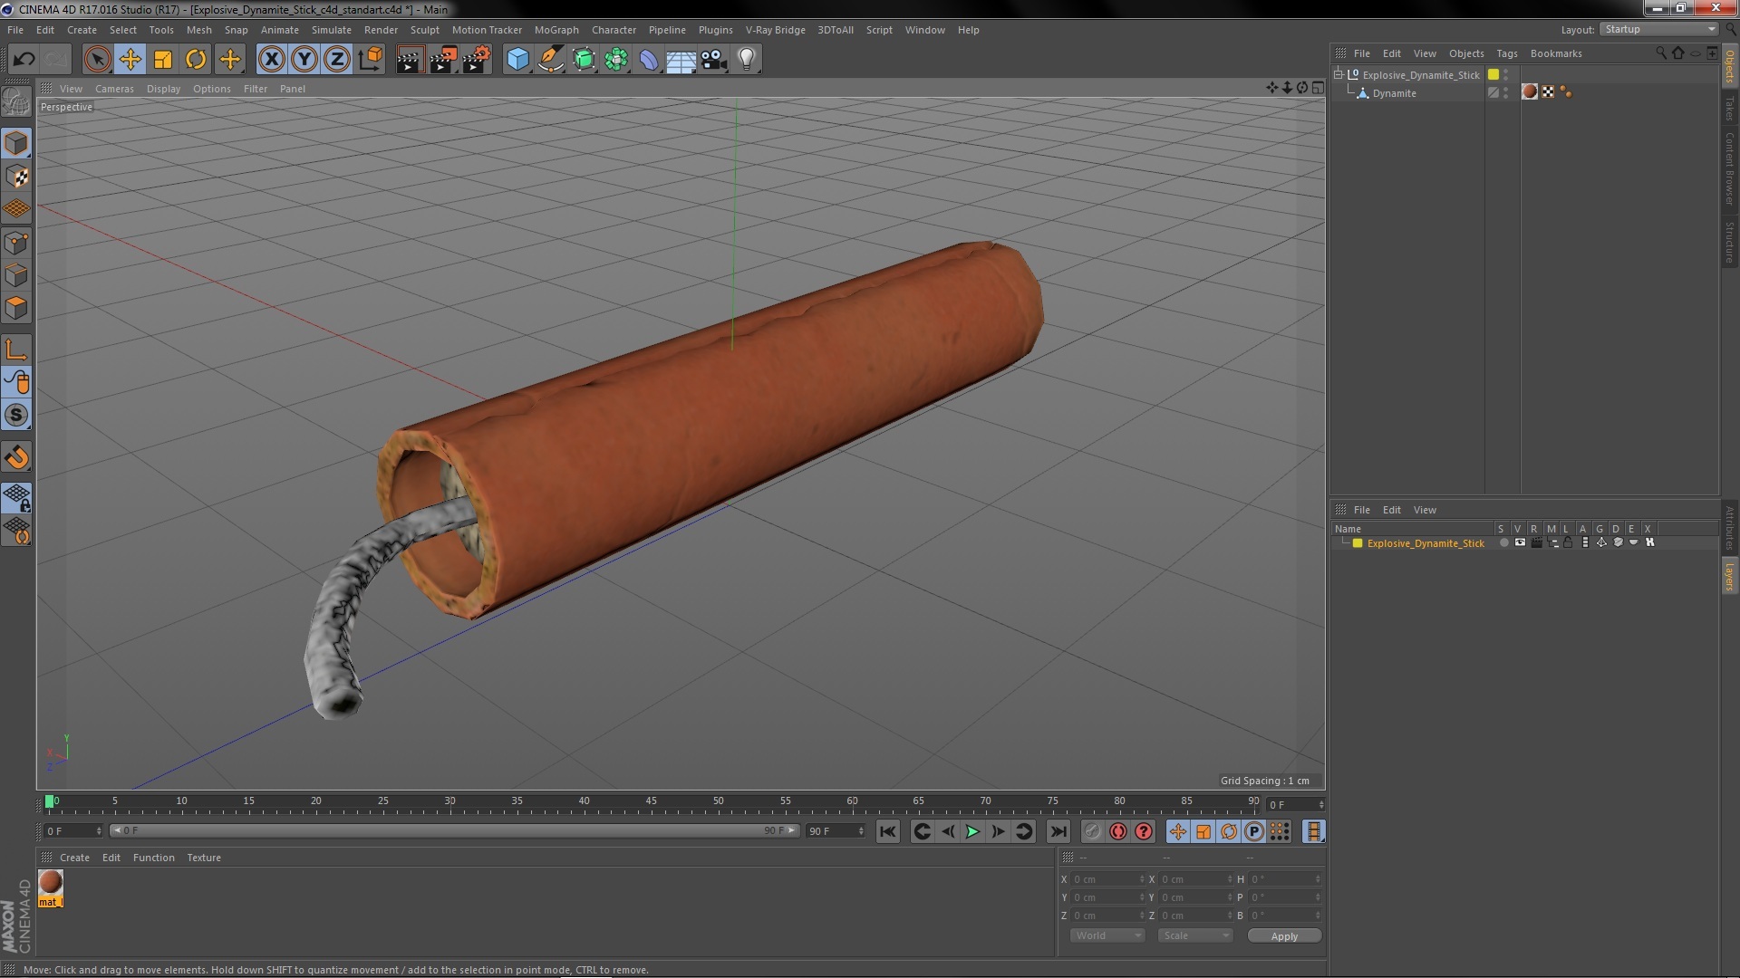Screen dimensions: 1740x978
Task: Open the MoGraph menu
Action: pyautogui.click(x=556, y=30)
